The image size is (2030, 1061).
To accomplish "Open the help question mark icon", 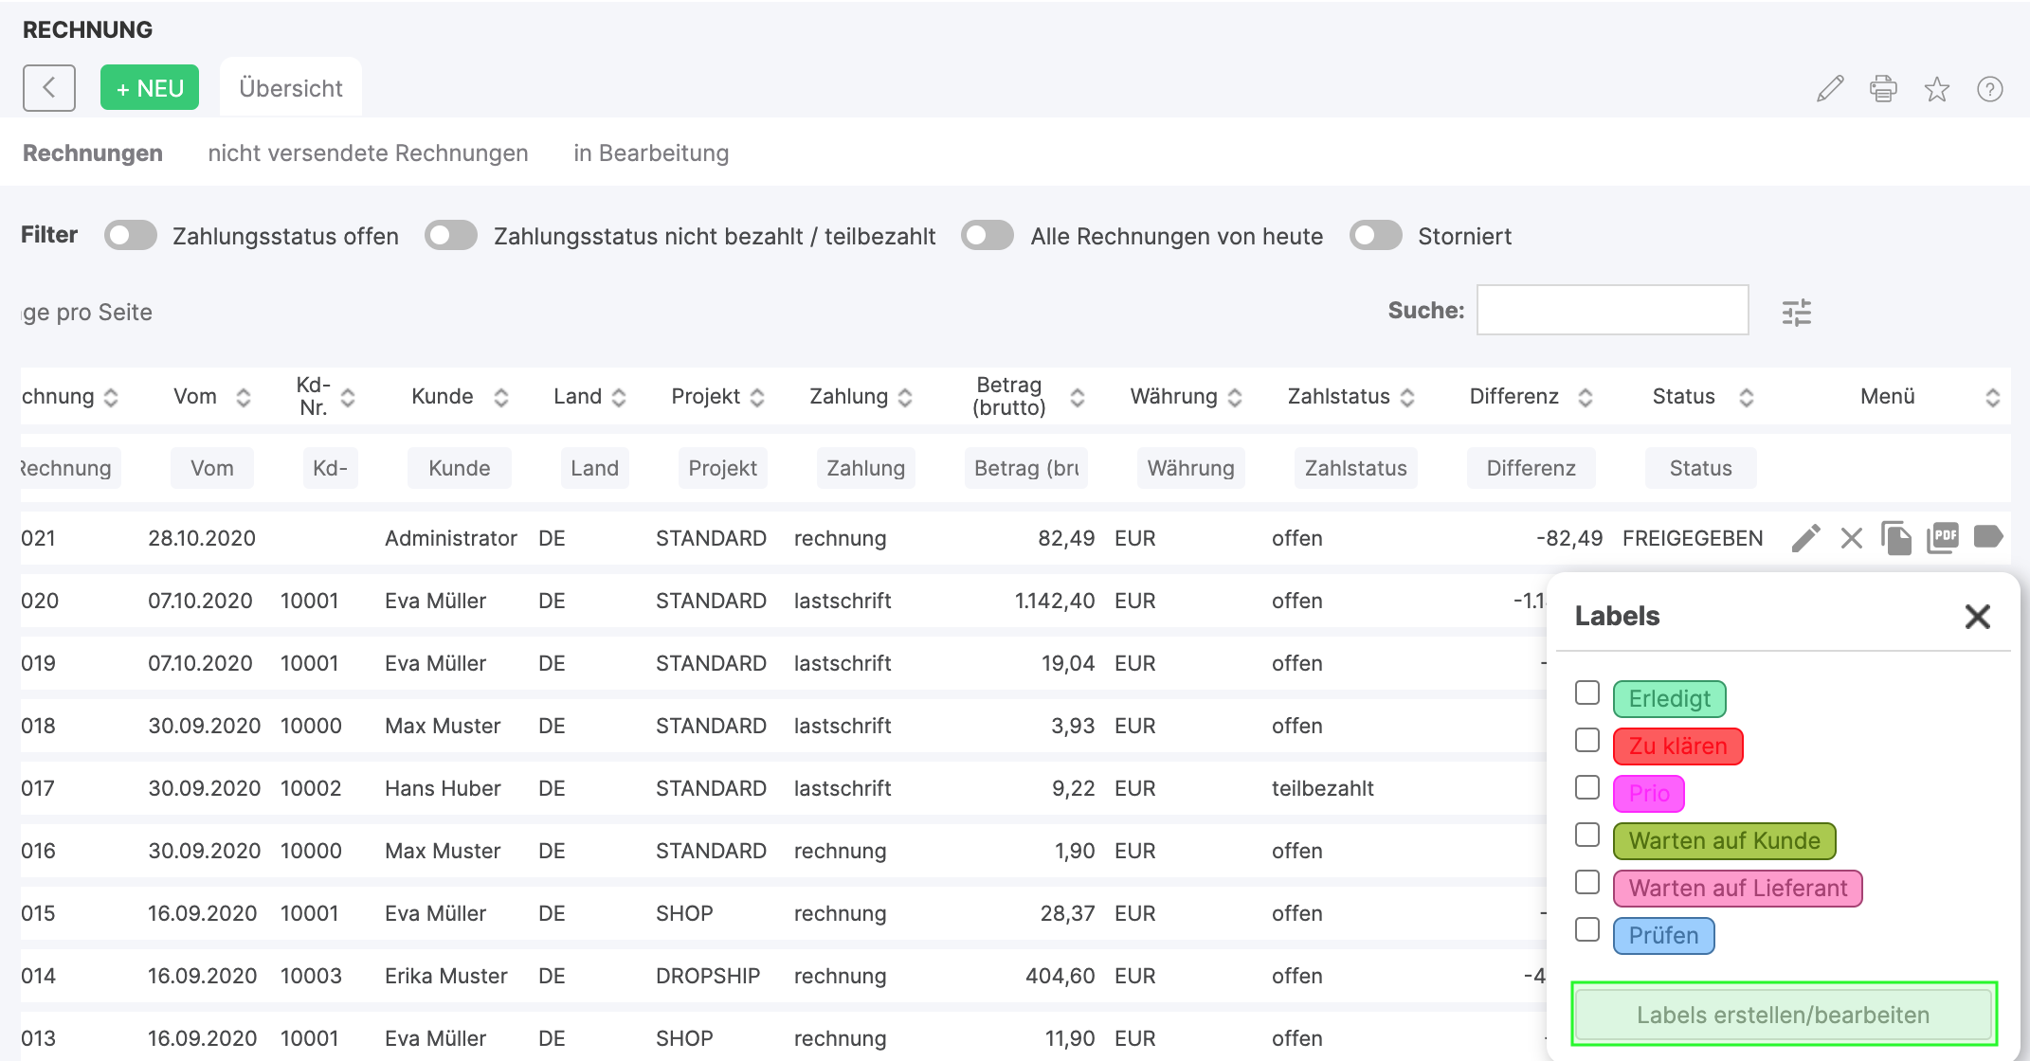I will click(x=1989, y=89).
